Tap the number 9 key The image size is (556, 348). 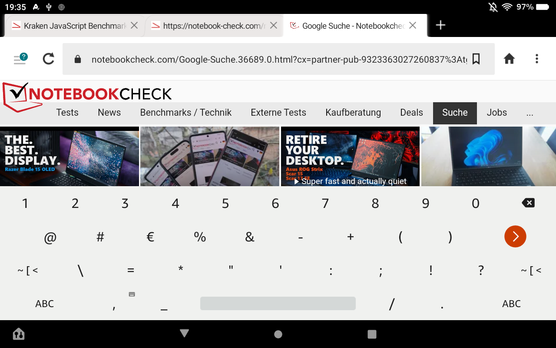(x=426, y=203)
